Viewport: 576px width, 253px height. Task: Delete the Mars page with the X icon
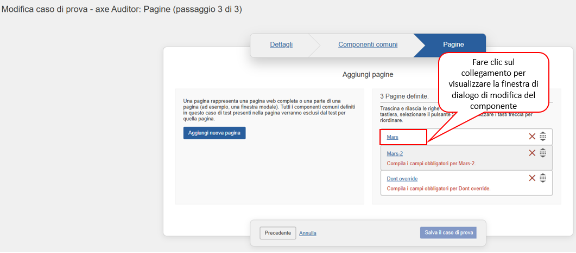532,137
